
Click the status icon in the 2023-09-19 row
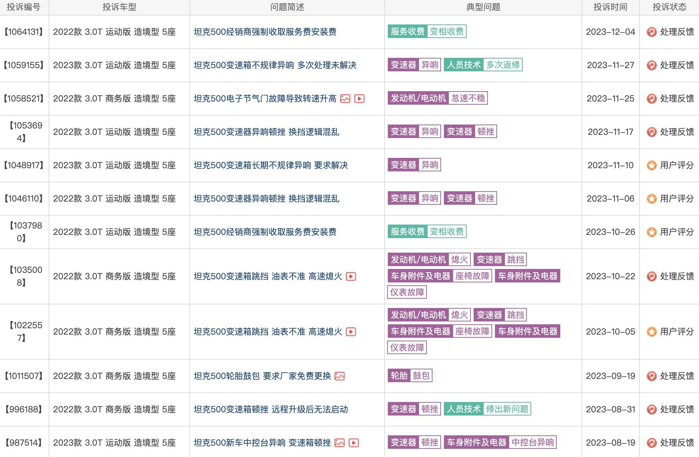click(651, 376)
